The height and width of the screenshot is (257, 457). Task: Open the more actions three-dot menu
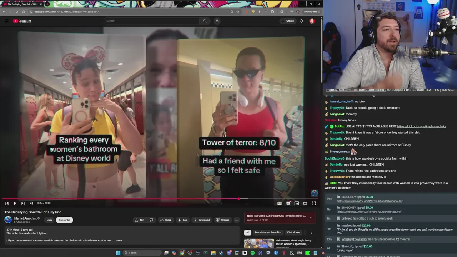(x=236, y=220)
